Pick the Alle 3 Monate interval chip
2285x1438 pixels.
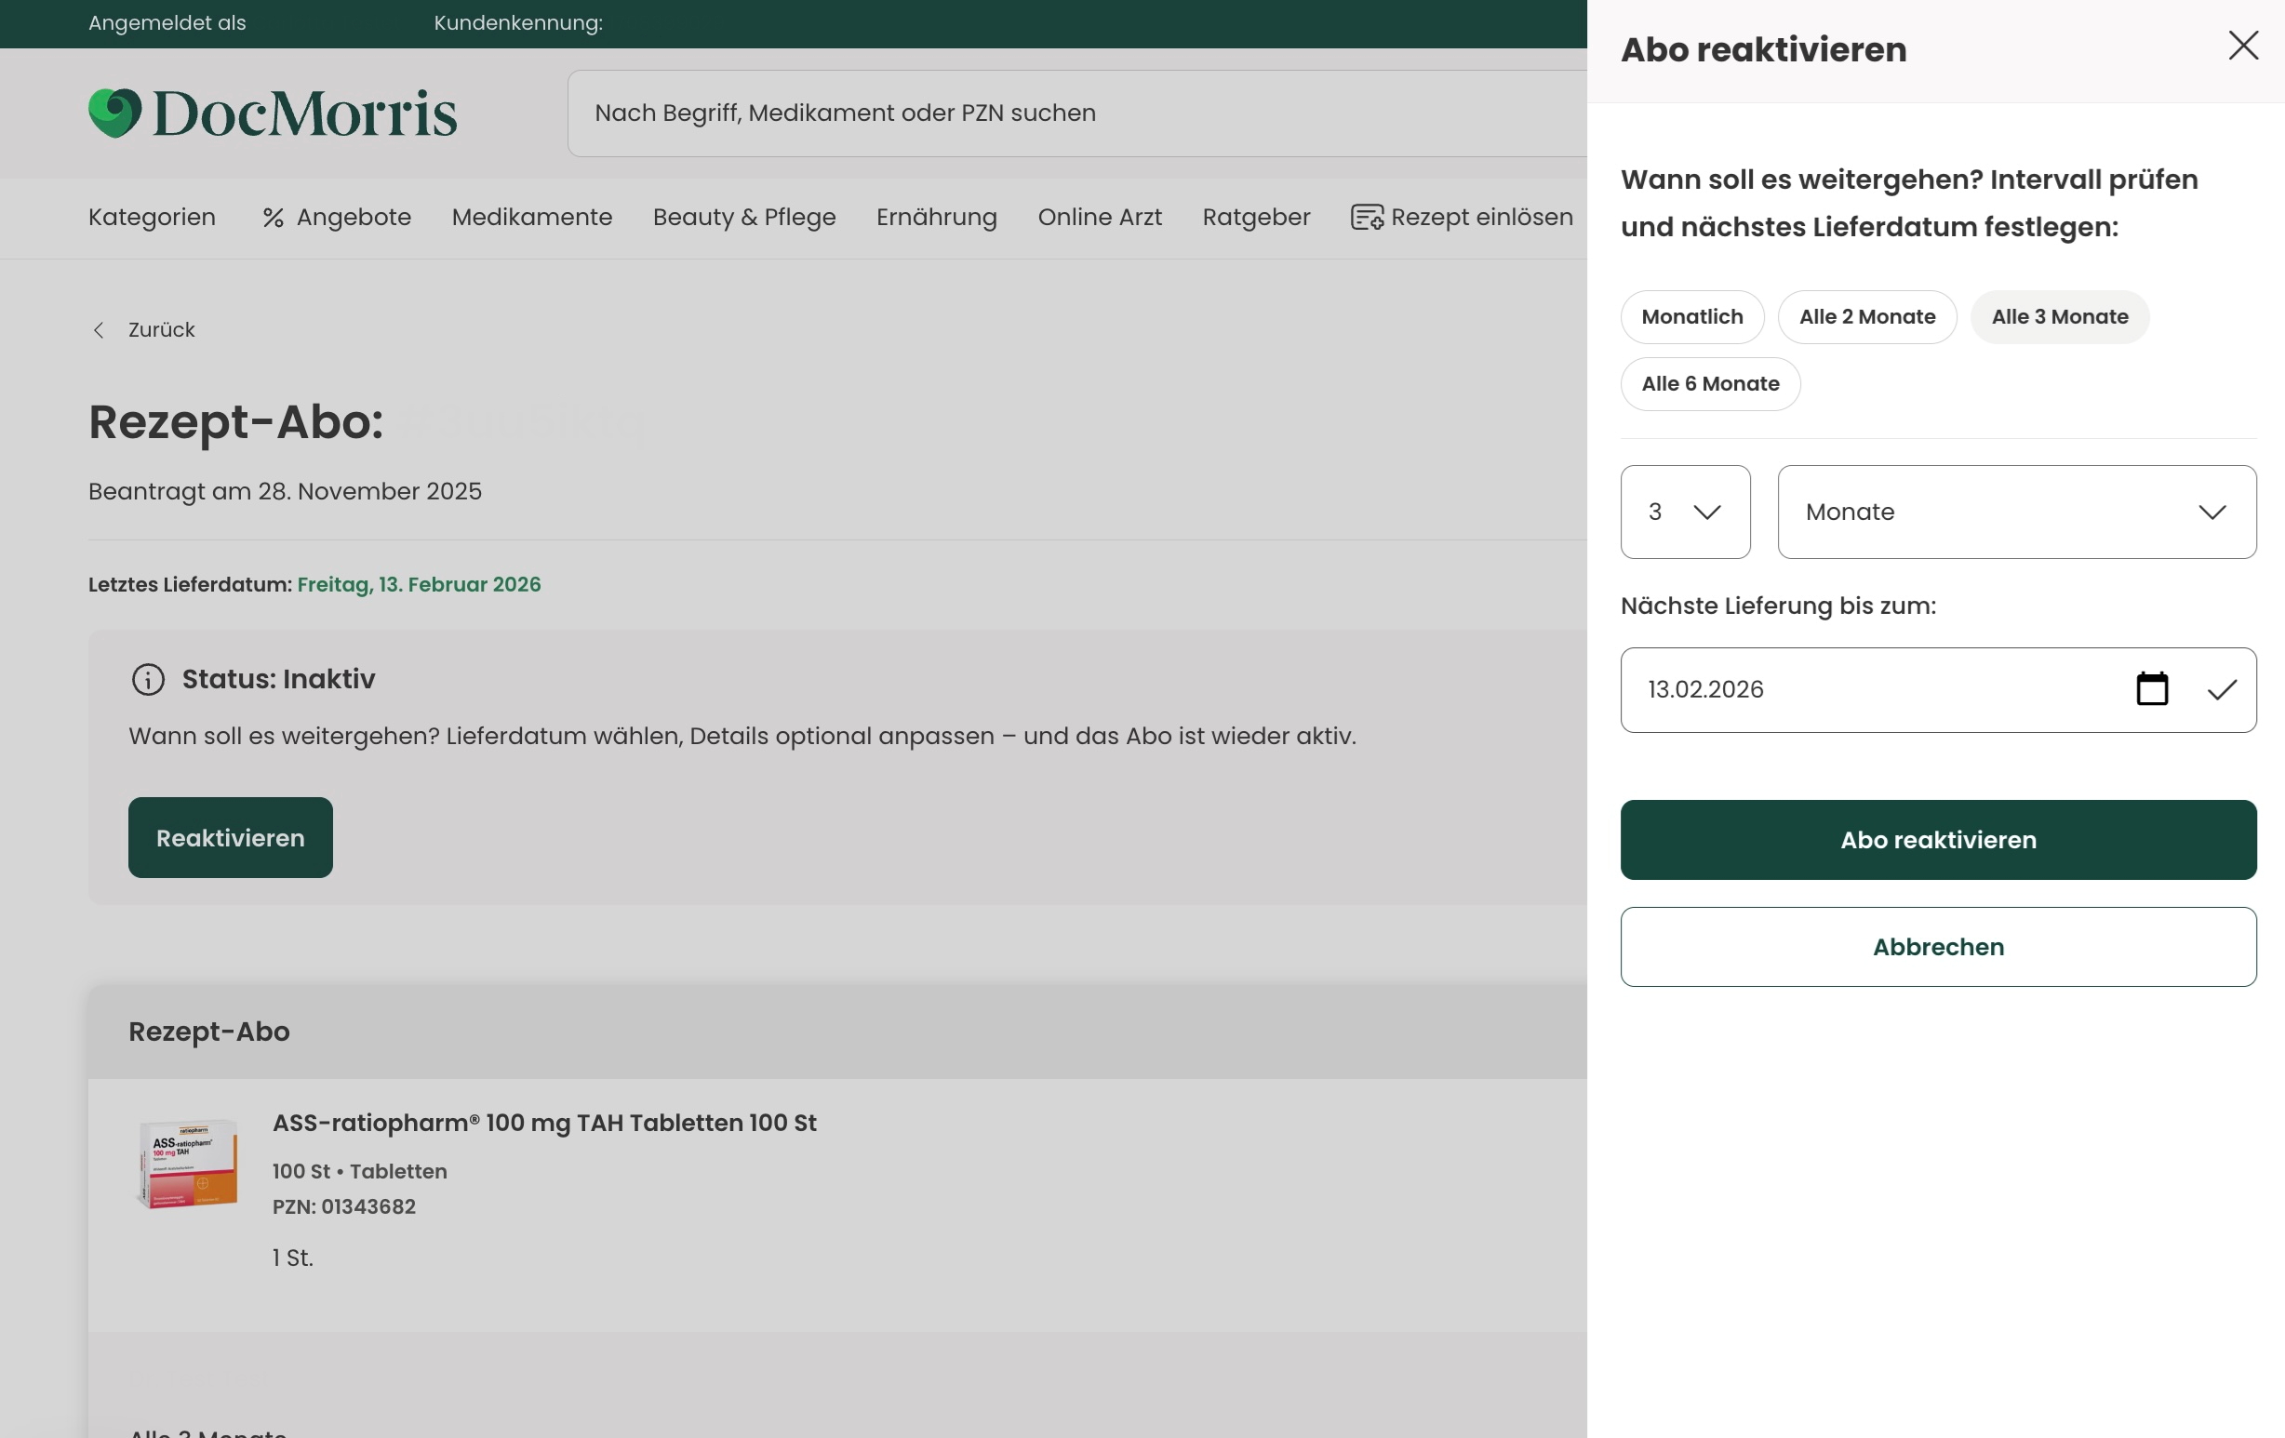click(x=2059, y=317)
